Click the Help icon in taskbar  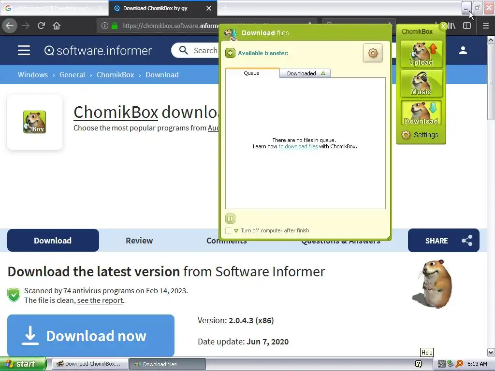click(x=418, y=364)
